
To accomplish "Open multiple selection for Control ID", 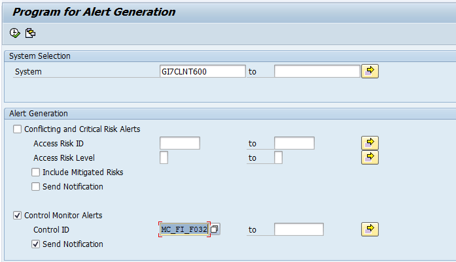I will (370, 229).
